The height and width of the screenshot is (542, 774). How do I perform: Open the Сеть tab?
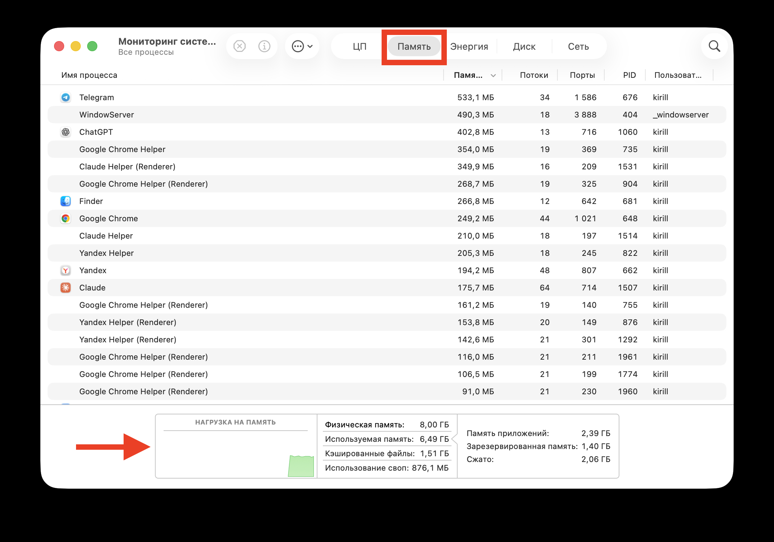tap(578, 46)
